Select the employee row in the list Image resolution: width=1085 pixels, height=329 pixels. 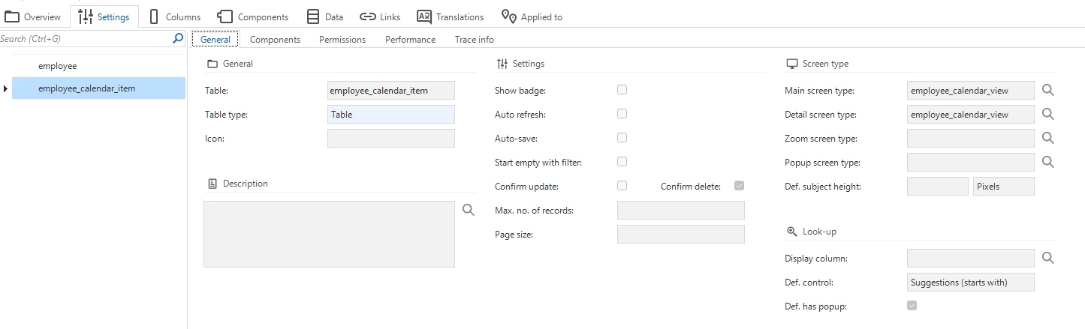58,66
